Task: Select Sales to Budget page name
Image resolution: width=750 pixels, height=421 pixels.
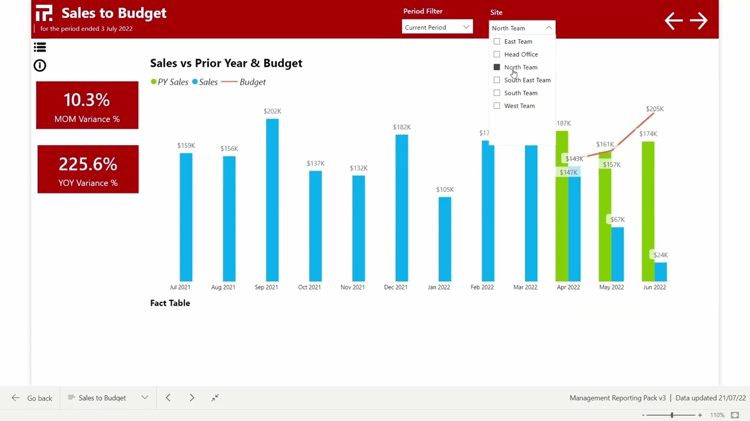Action: tap(102, 398)
